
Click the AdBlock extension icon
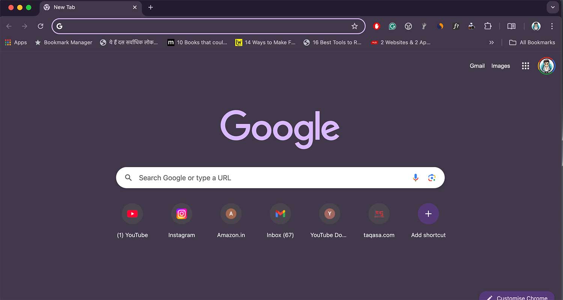[x=376, y=26]
